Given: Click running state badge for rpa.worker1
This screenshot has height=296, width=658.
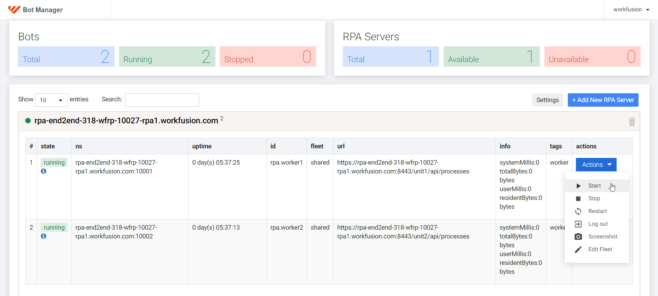Looking at the screenshot, I should [x=54, y=162].
